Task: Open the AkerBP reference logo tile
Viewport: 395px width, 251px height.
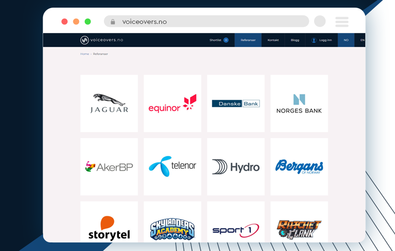Action: pyautogui.click(x=109, y=167)
